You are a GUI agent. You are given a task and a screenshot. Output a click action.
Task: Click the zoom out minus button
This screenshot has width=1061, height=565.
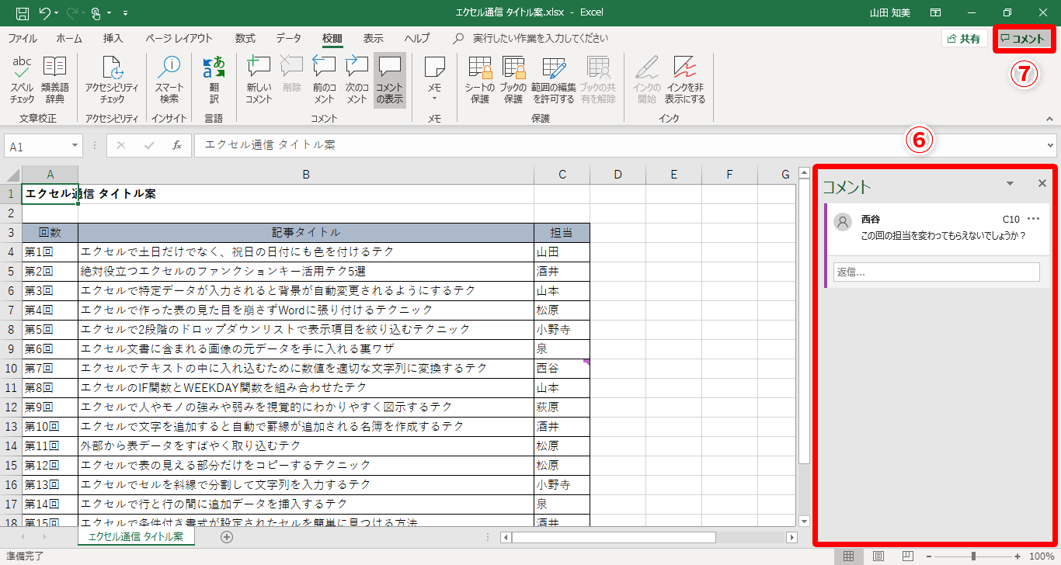tap(929, 556)
